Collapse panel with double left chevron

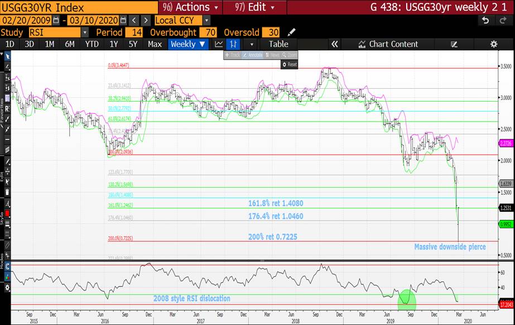[335, 44]
